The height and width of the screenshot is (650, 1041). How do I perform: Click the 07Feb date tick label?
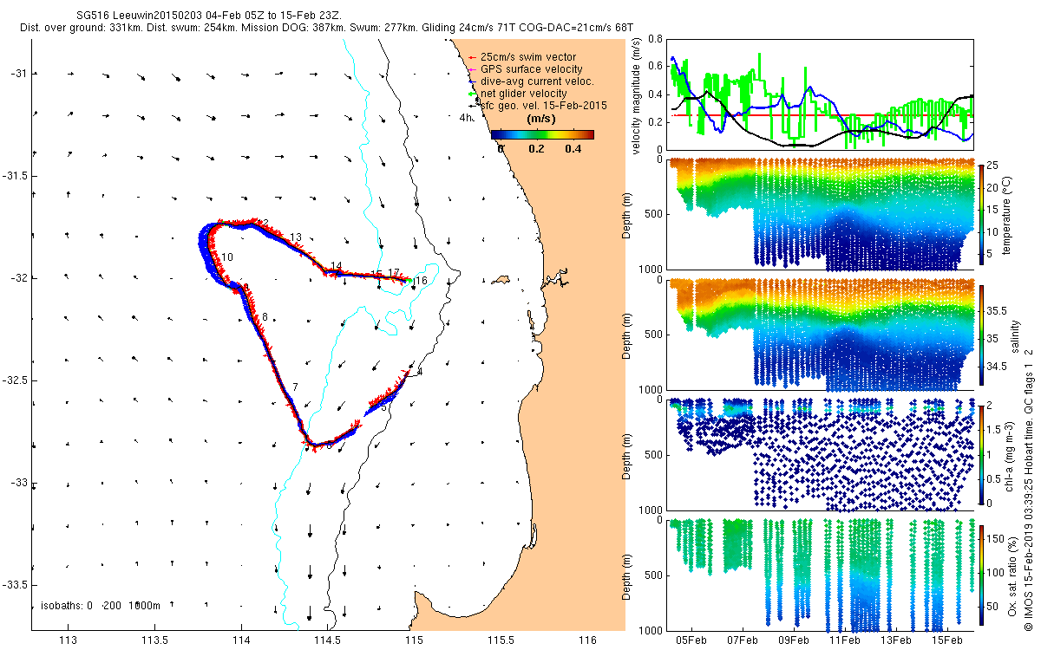click(x=743, y=640)
